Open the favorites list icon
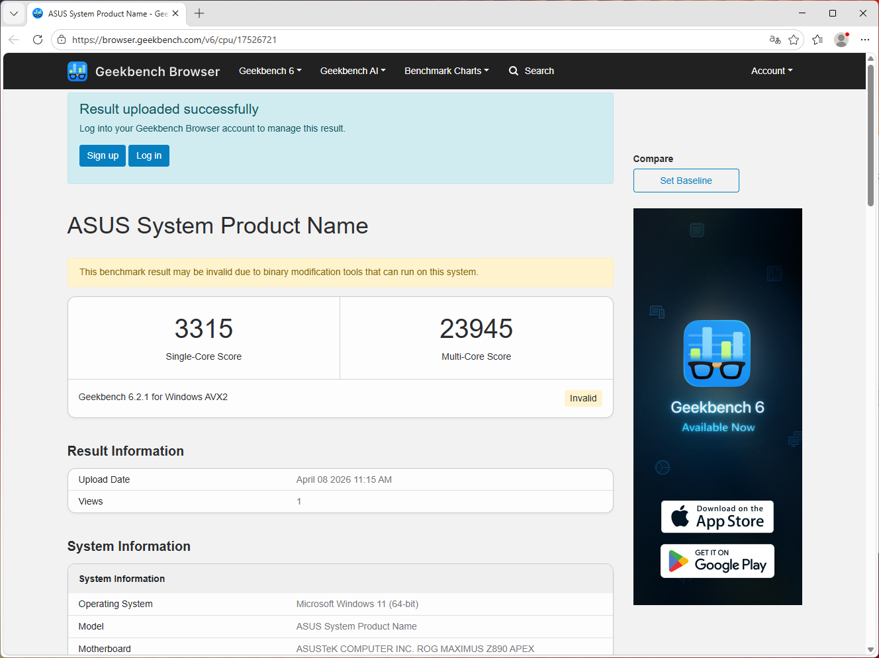 [x=817, y=40]
